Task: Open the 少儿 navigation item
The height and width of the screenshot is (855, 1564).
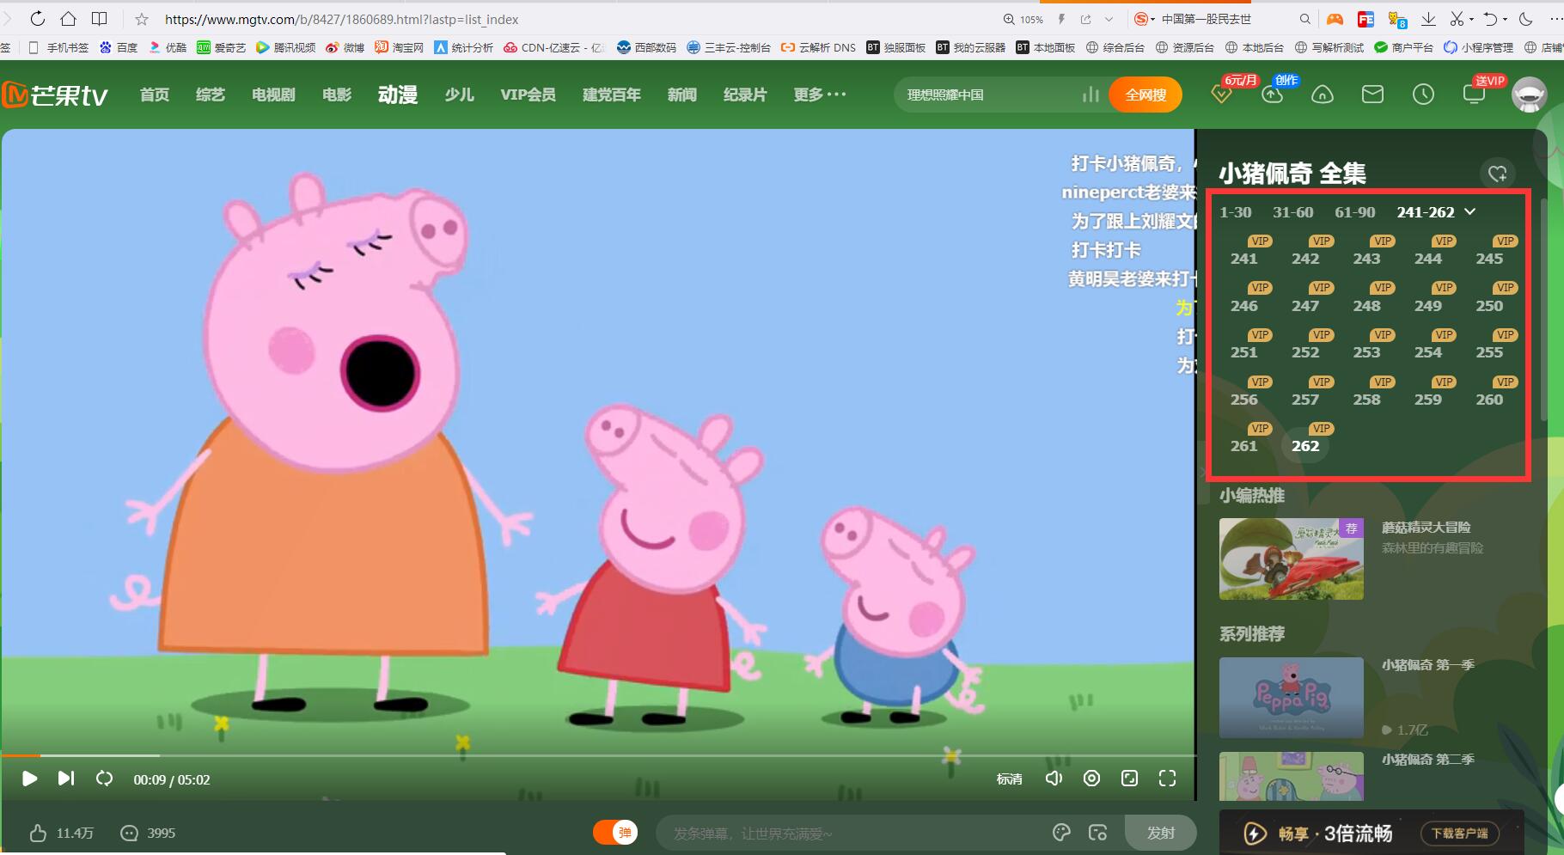Action: (x=460, y=95)
